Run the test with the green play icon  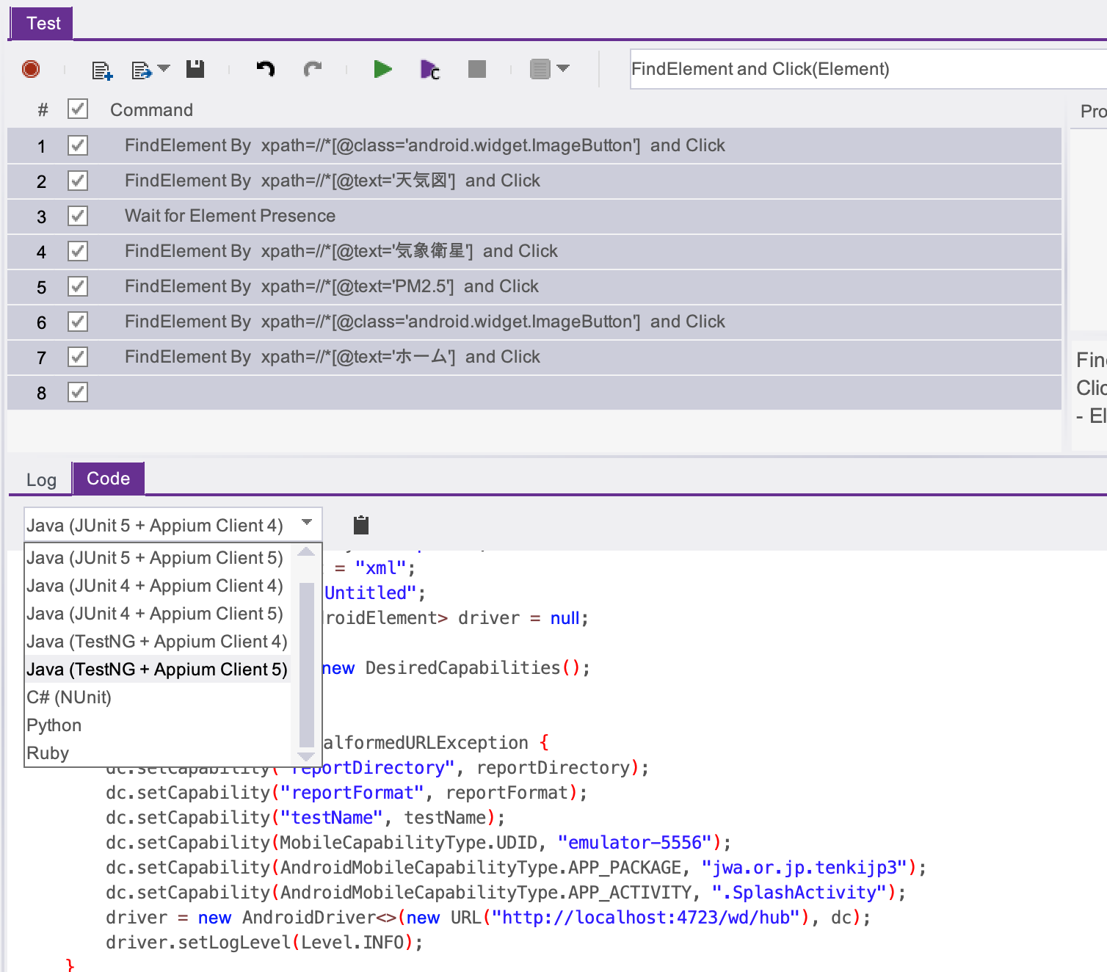[382, 69]
